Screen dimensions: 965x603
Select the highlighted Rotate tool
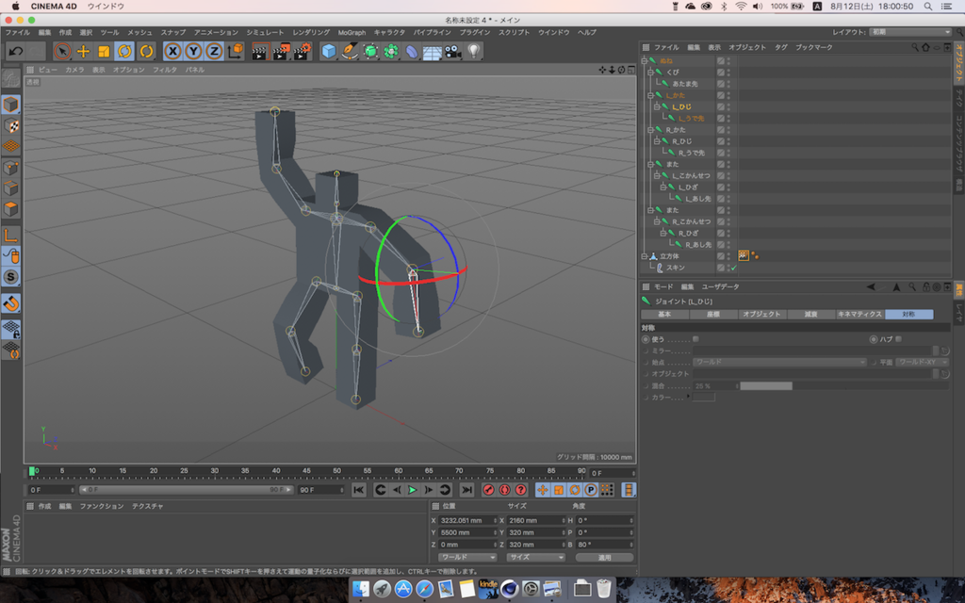[x=125, y=51]
